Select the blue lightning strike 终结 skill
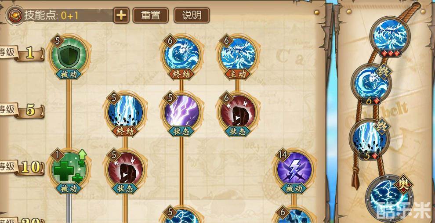Screen dimensions: 435x223 pyautogui.click(x=125, y=112)
